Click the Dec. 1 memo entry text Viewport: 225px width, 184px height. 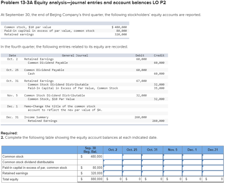tap(63, 108)
